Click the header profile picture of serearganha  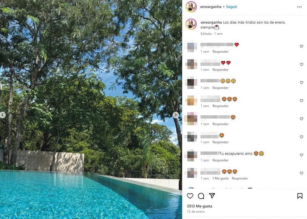coord(191,7)
